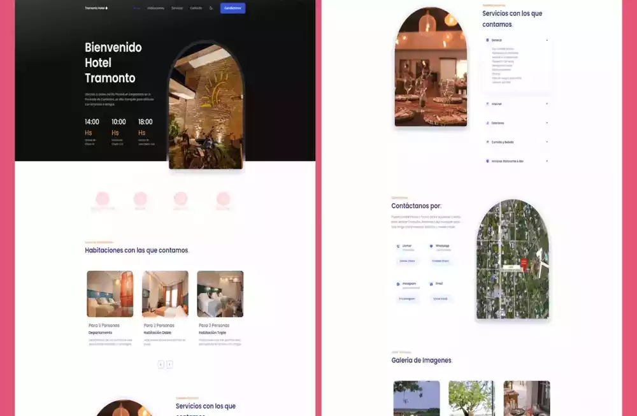The image size is (637, 416).
Task: Click the Contáctanos por heading
Action: click(417, 206)
